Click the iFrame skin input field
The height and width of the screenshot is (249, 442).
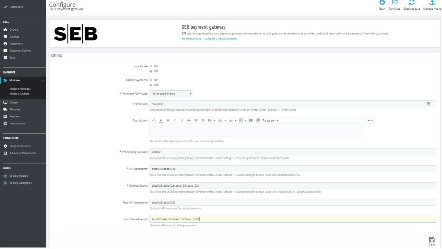point(293,104)
